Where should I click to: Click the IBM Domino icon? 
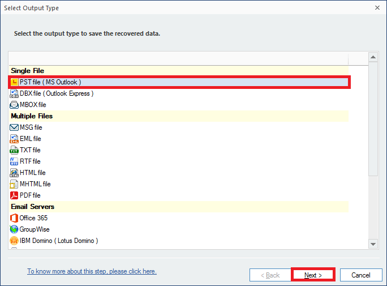click(x=14, y=241)
